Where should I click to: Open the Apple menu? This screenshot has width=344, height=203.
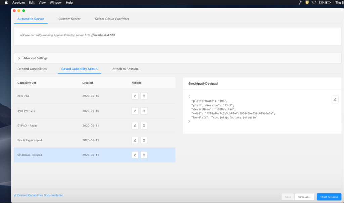point(6,3)
